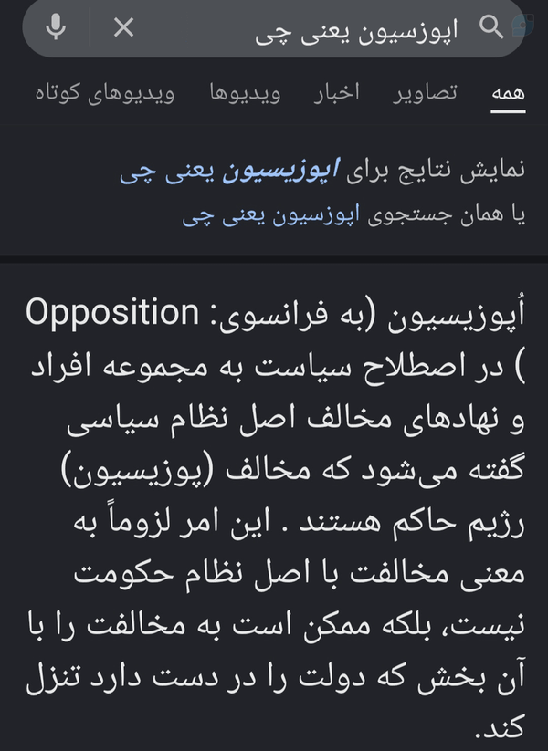This screenshot has width=548, height=751.
Task: Switch to the تصاویر (Images) tab
Action: [x=425, y=93]
